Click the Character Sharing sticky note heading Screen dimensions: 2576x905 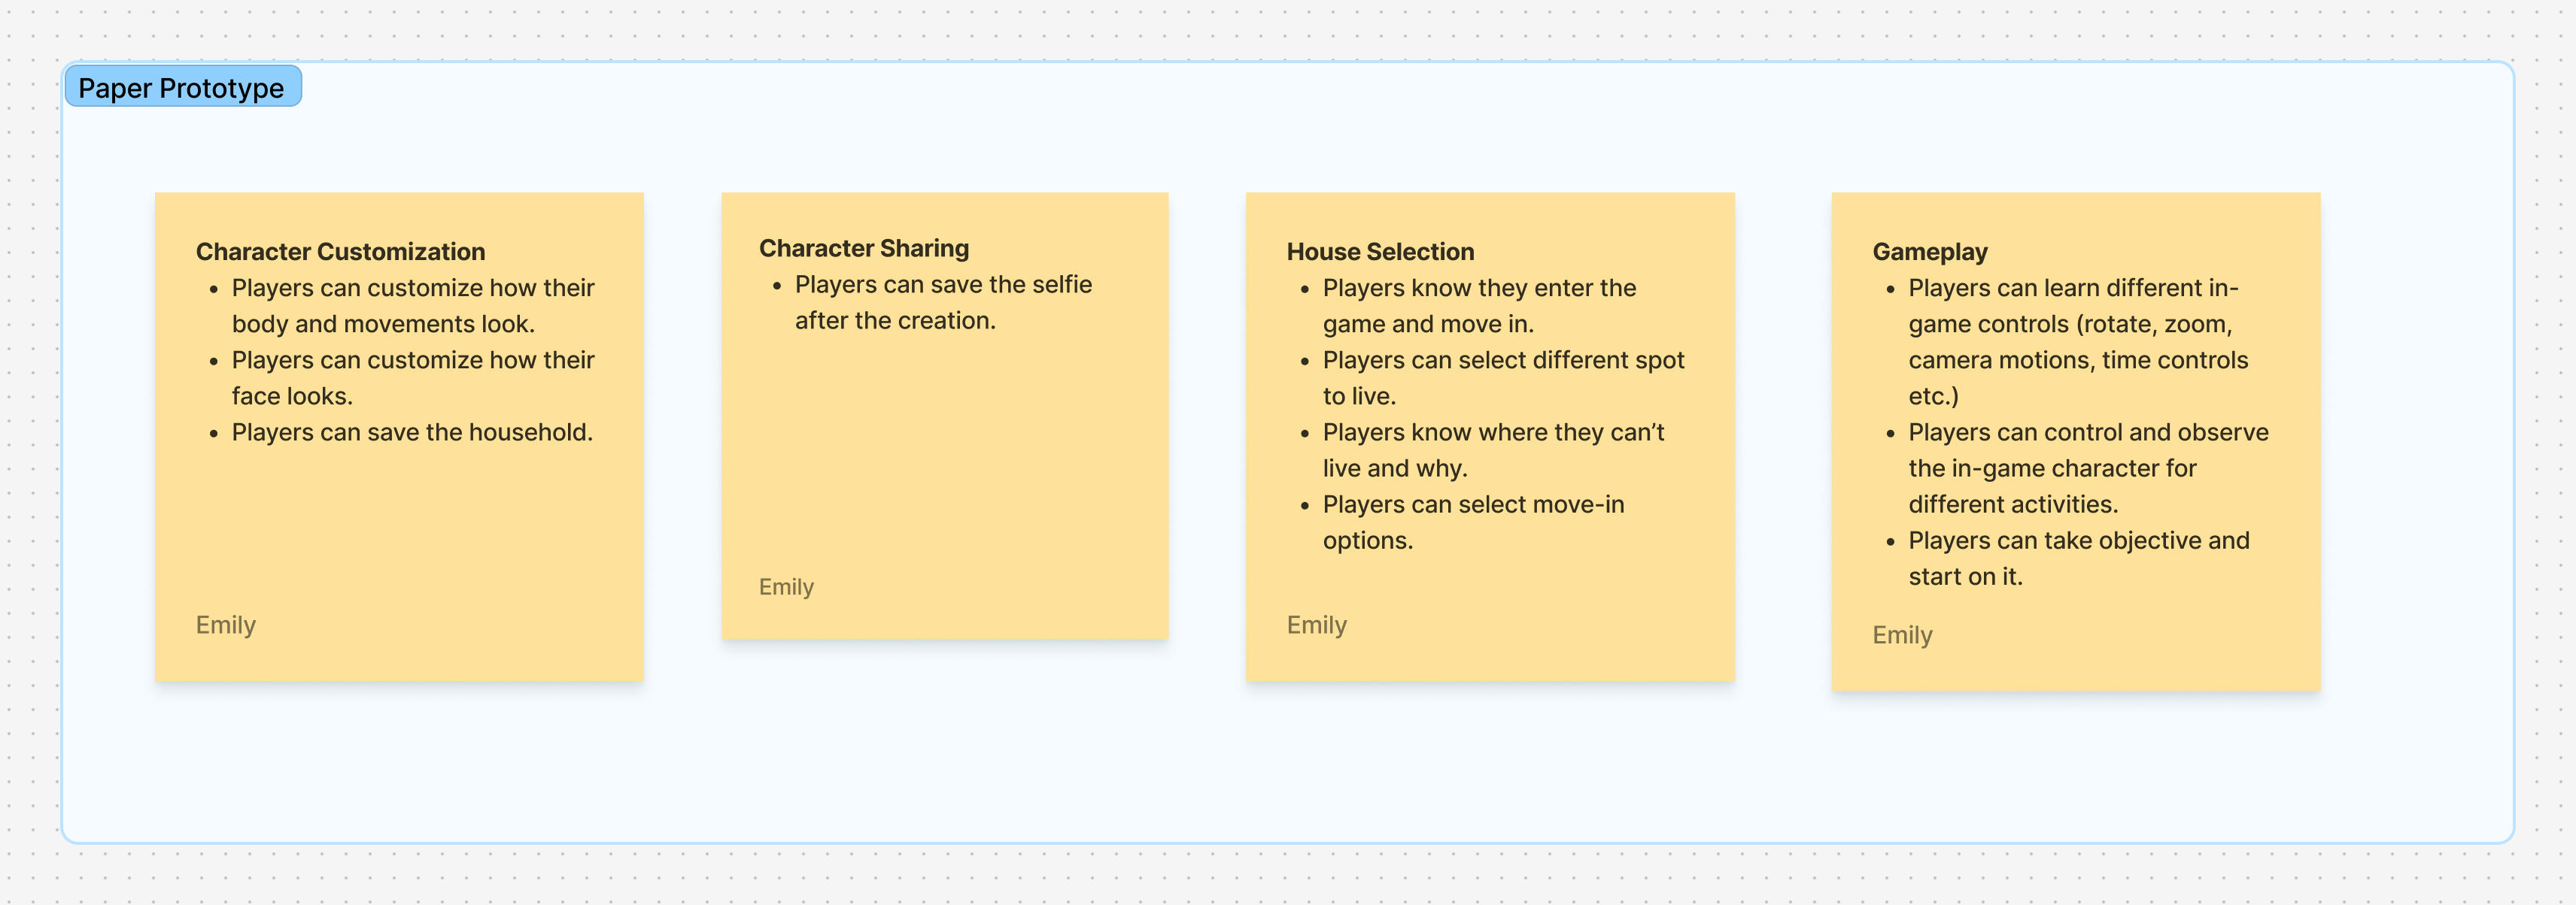[x=863, y=248]
